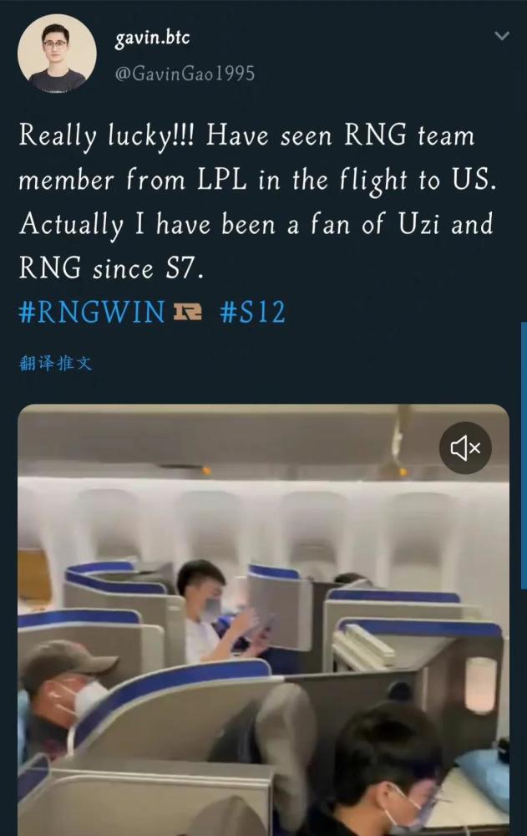Click the RNG logo emoji after #RNGWIN

click(188, 312)
